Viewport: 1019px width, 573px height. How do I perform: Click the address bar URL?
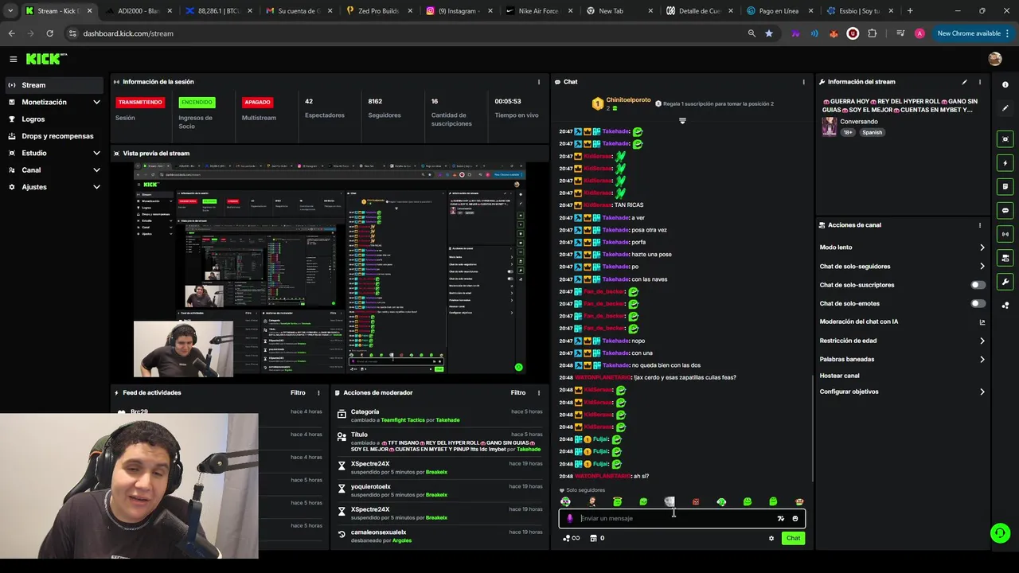click(x=128, y=33)
